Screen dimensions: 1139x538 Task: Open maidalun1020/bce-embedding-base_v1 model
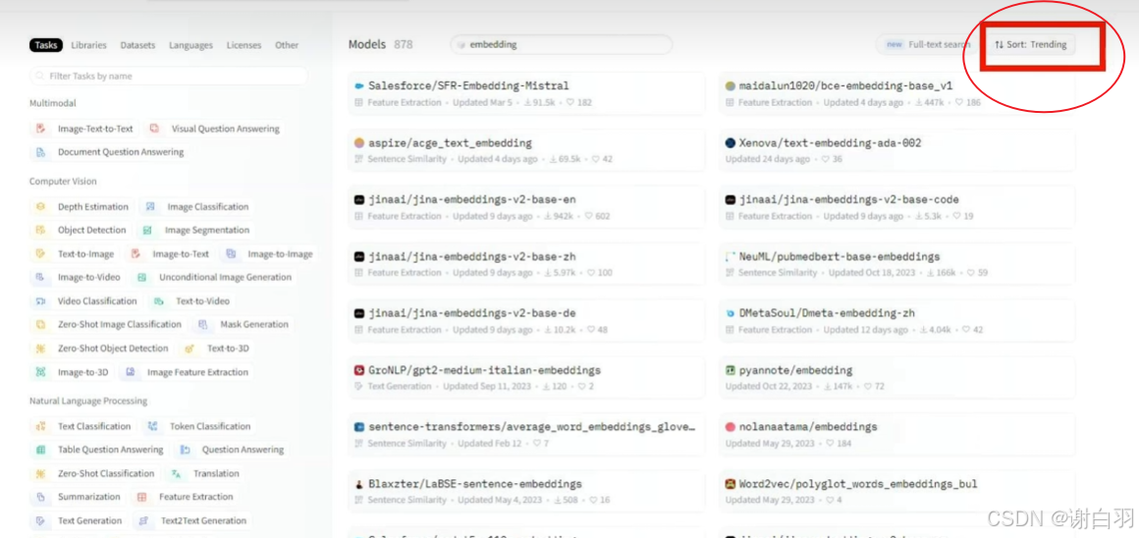(x=897, y=93)
